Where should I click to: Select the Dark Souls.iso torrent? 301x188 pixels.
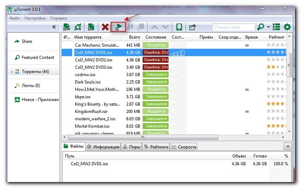coord(174,82)
